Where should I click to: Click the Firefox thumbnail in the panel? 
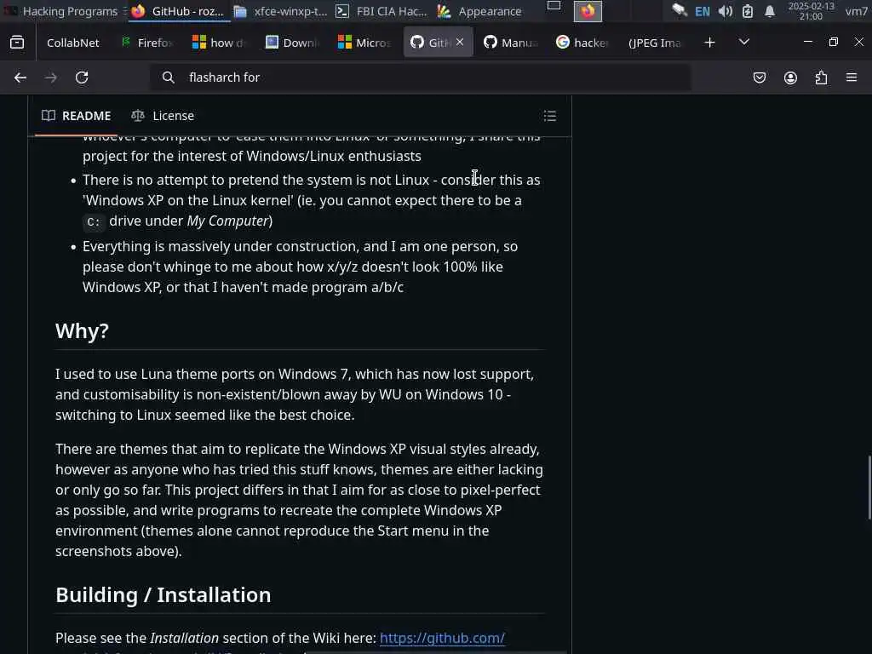click(588, 11)
